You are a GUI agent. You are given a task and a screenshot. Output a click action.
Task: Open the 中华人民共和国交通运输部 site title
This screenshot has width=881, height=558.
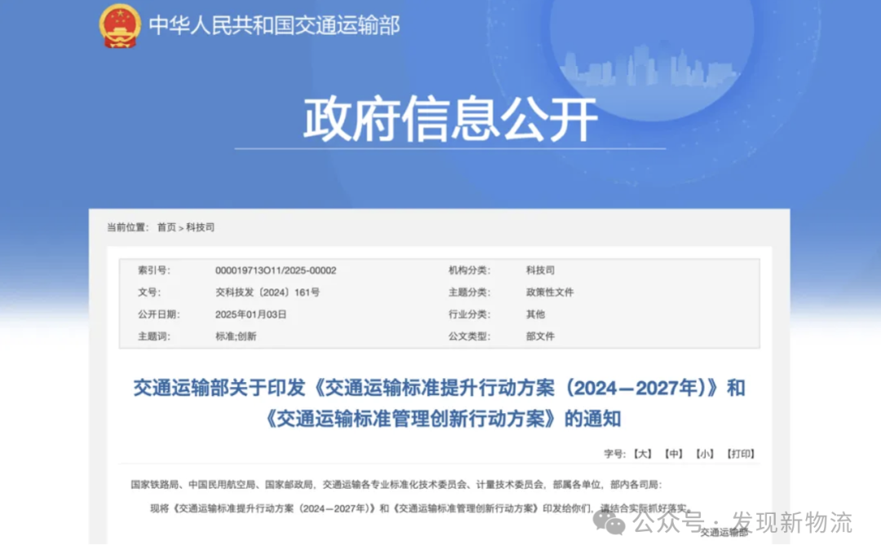(x=274, y=25)
